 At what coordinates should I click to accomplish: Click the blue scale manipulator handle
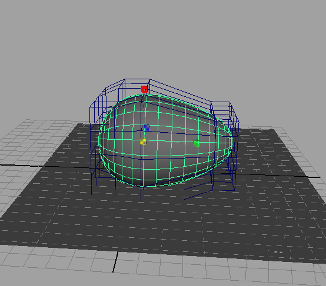147,127
